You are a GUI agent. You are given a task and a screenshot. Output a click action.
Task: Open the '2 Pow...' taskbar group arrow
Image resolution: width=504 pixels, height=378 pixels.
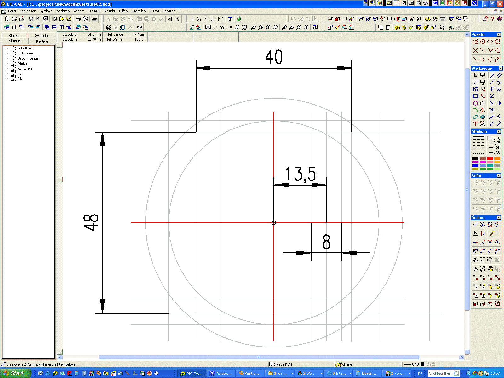point(409,373)
